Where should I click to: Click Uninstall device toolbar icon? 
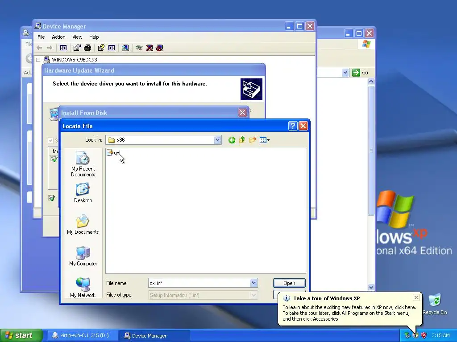tap(150, 48)
